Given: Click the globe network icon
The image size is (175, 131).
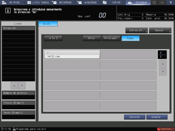Looking at the screenshot, I should (x=154, y=2).
